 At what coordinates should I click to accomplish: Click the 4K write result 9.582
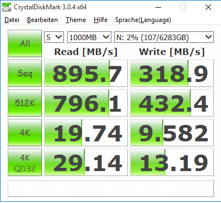tap(172, 133)
